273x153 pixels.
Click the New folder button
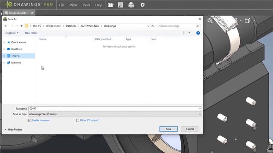[31, 33]
